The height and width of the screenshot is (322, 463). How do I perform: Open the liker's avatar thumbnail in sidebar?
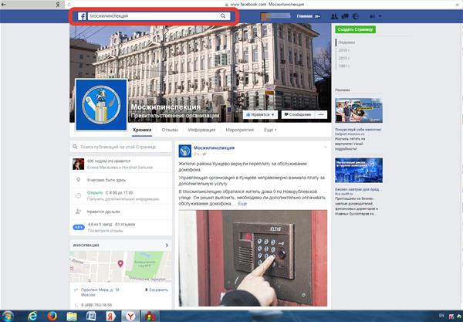[79, 164]
